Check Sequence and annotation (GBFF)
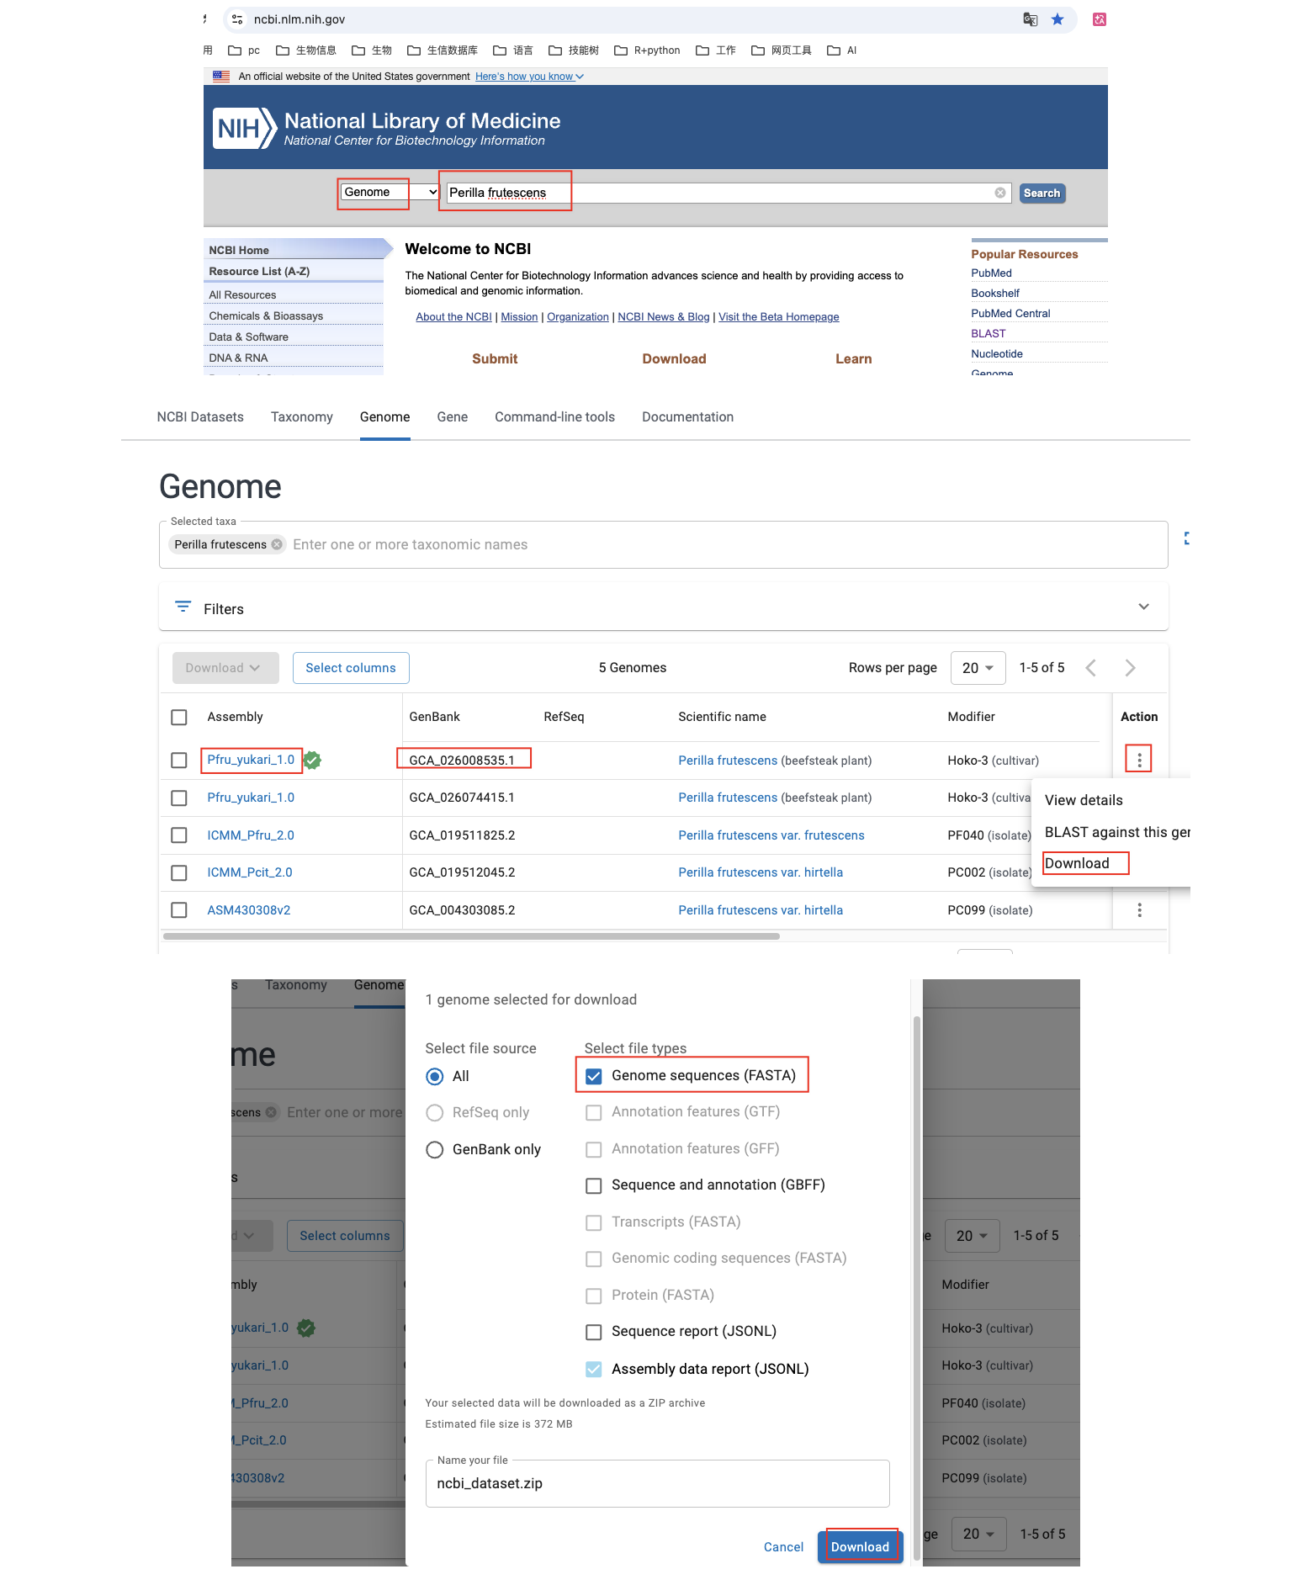This screenshot has width=1304, height=1585. tap(594, 1185)
